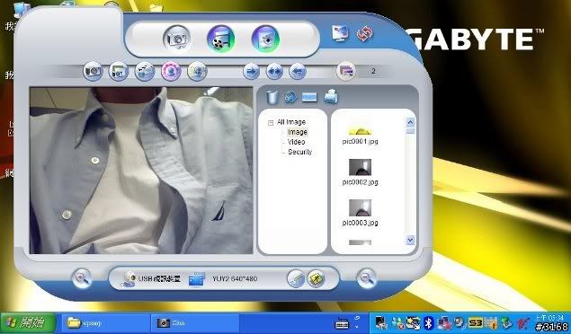The image size is (571, 334).
Task: Open the security monitoring mode
Action: pos(265,39)
